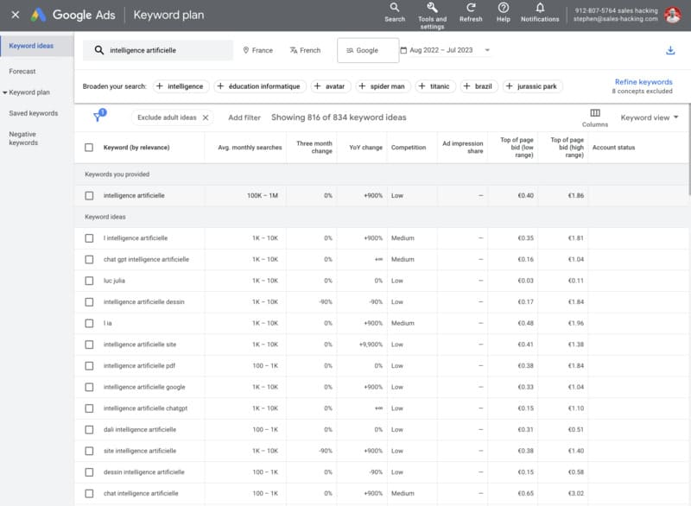This screenshot has width=691, height=506.
Task: Sort by YoY change column header
Action: [365, 148]
